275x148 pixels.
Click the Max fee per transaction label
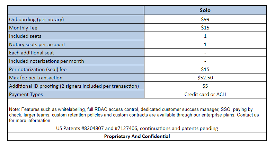coord(76,78)
